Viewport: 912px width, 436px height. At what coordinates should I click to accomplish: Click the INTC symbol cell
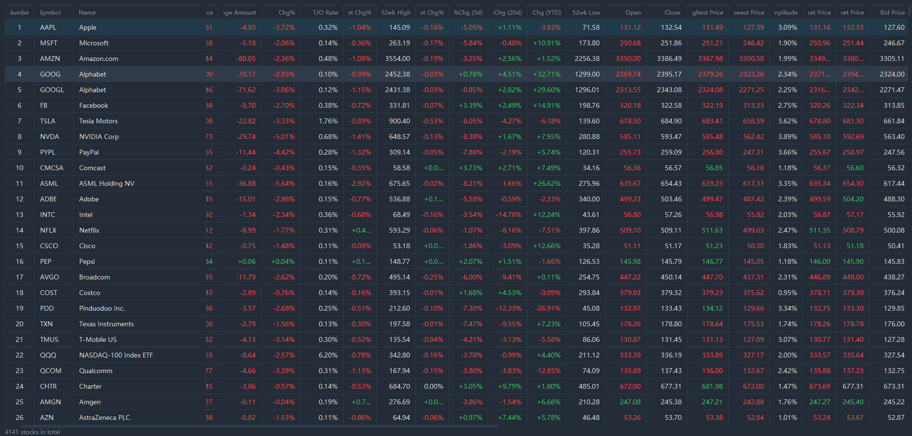[47, 215]
